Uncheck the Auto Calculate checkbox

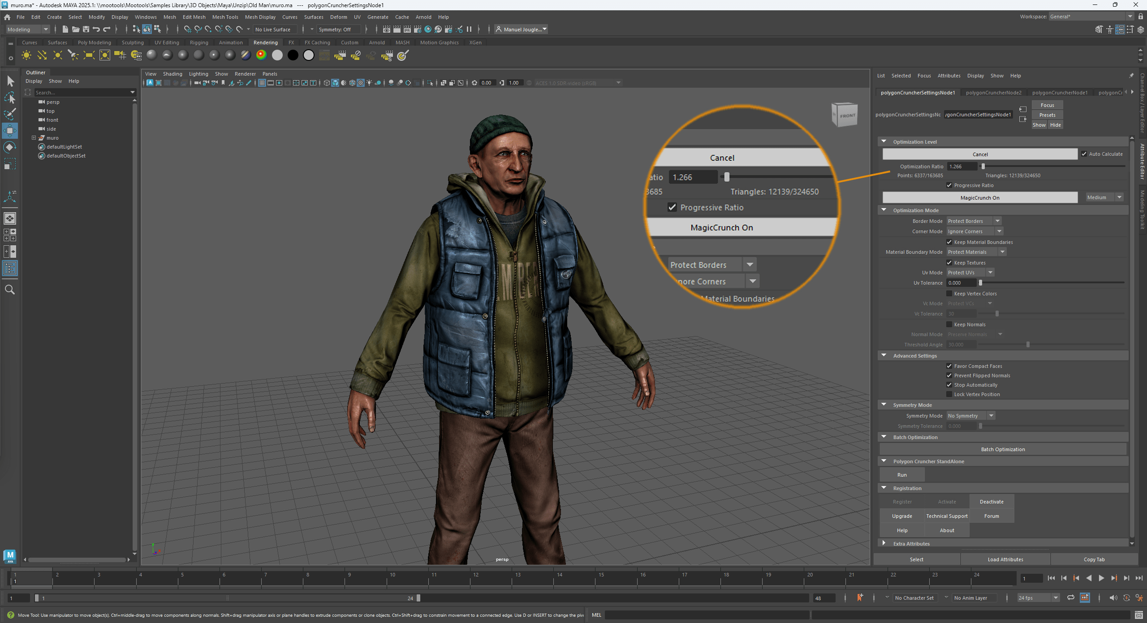pyautogui.click(x=1084, y=154)
